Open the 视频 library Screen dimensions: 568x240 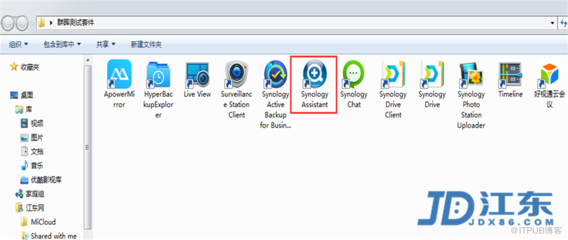(x=32, y=123)
